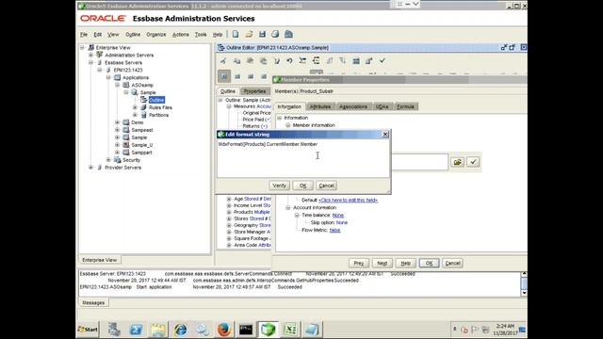This screenshot has width=603, height=339.
Task: Click the Save floppy disk icon
Action: coord(262,34)
